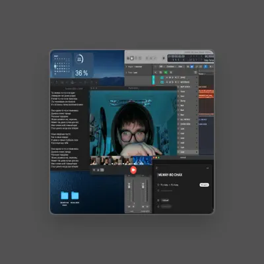This screenshot has width=264, height=264.
Task: Open the blue stage-lights thumbnail in Photo Booth
Action: [143, 160]
